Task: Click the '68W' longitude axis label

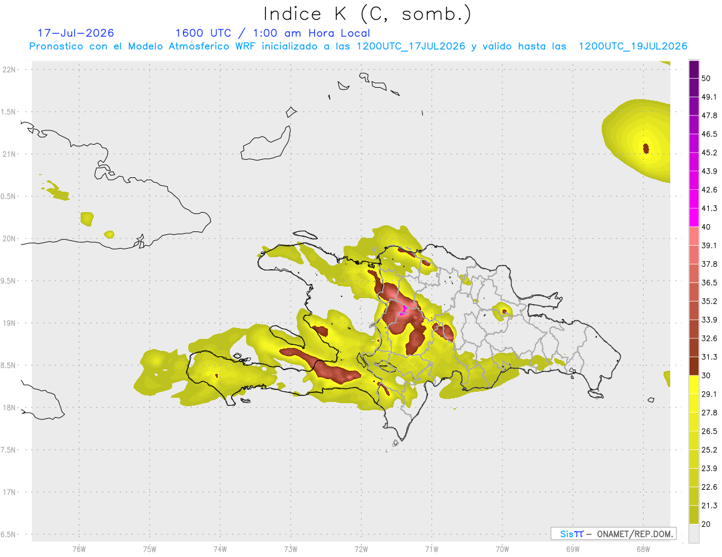Action: pos(643,549)
